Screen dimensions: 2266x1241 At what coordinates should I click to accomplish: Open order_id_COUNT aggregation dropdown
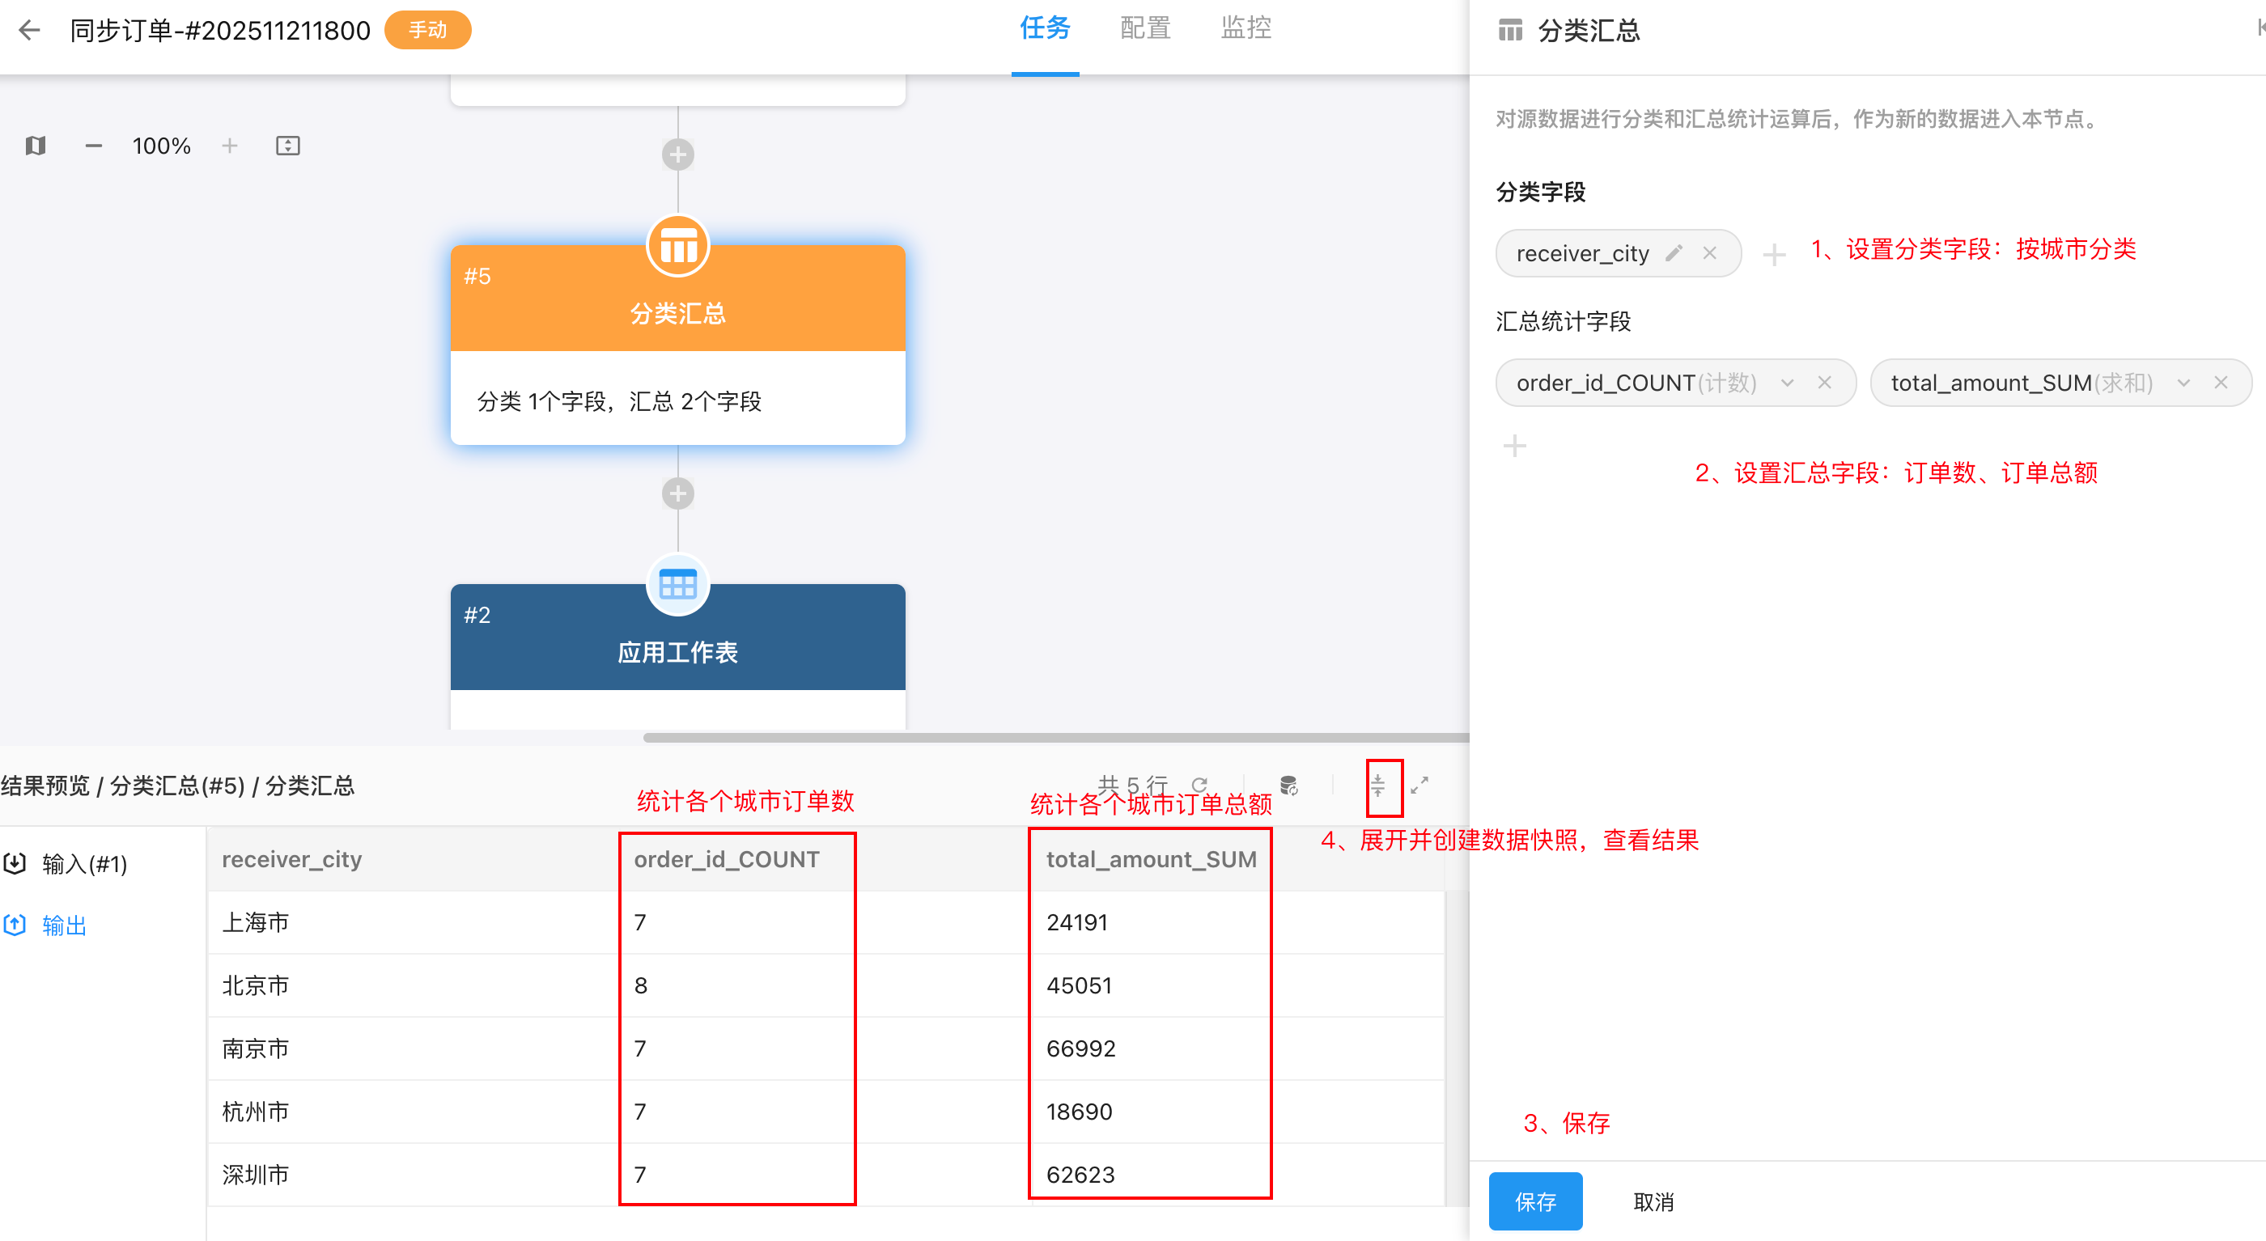[x=1787, y=383]
